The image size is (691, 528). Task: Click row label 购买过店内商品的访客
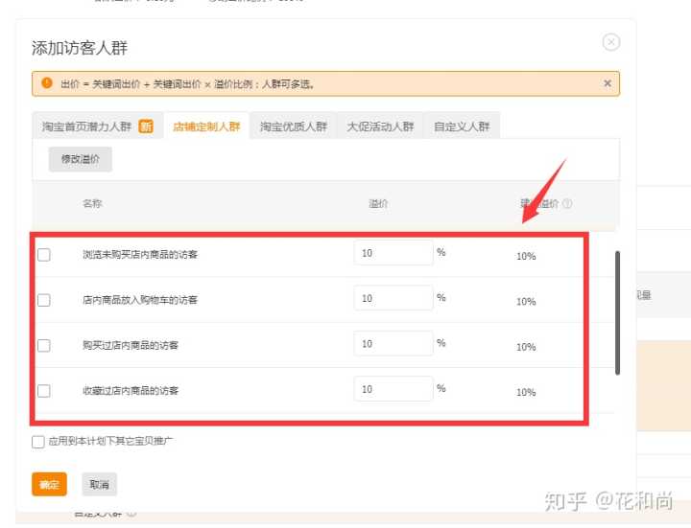tap(131, 345)
